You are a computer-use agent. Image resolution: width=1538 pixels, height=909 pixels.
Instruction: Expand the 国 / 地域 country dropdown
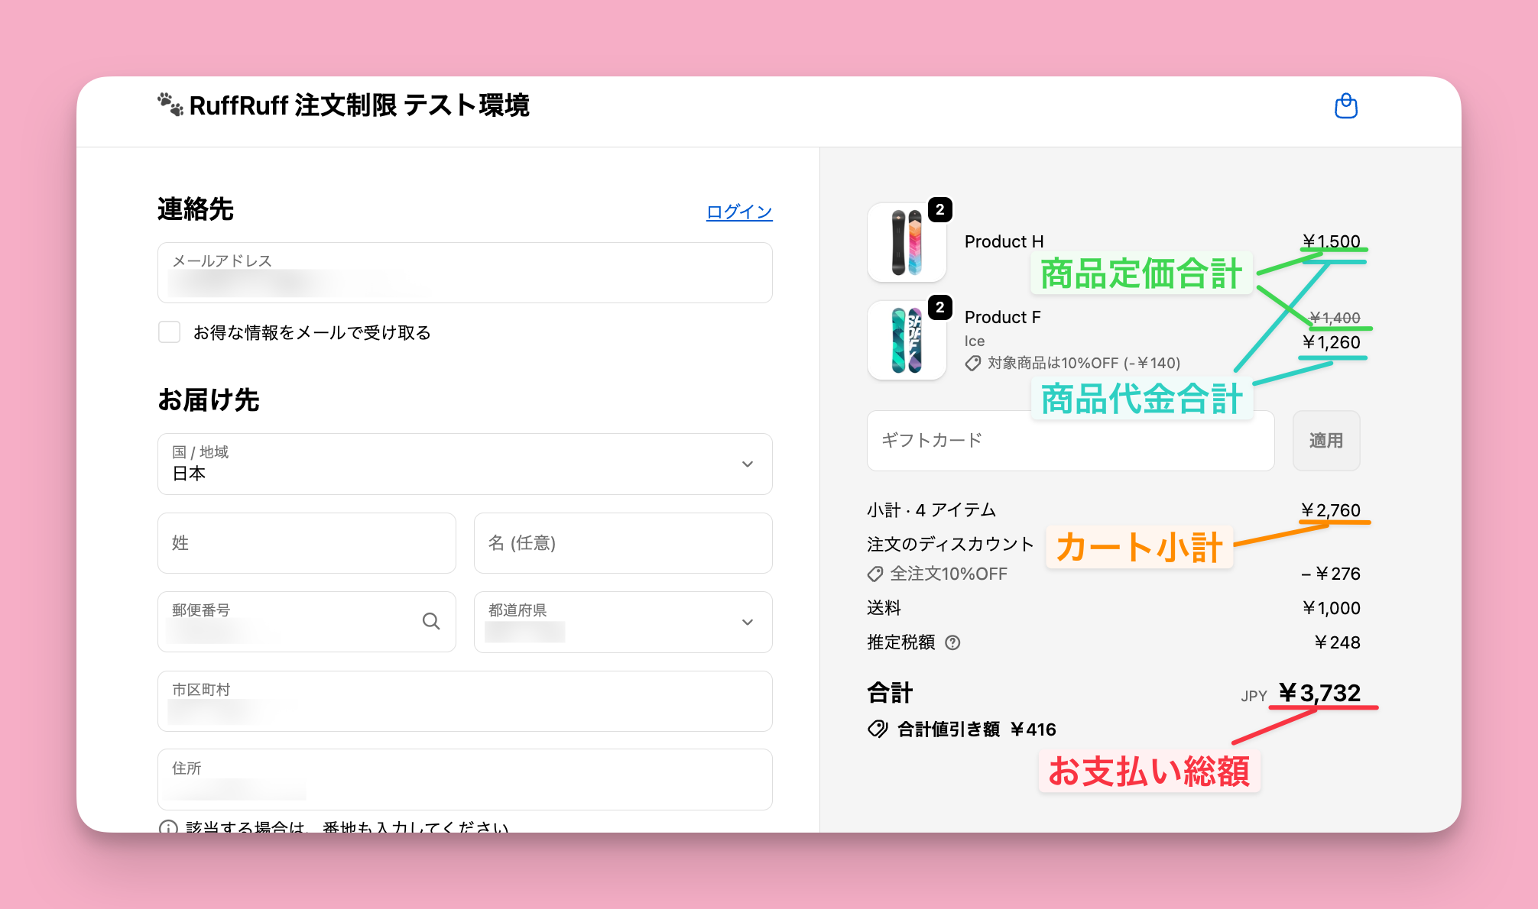tap(465, 464)
